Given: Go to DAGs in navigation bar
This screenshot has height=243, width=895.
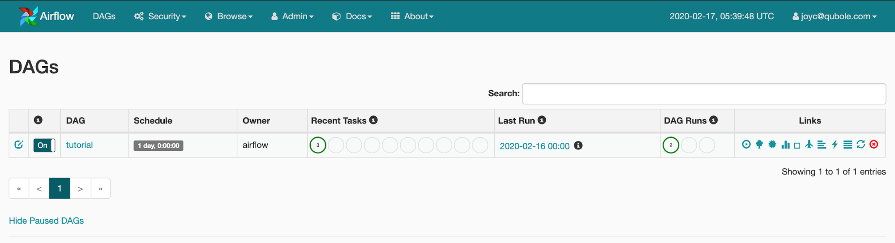Looking at the screenshot, I should coord(104,17).
